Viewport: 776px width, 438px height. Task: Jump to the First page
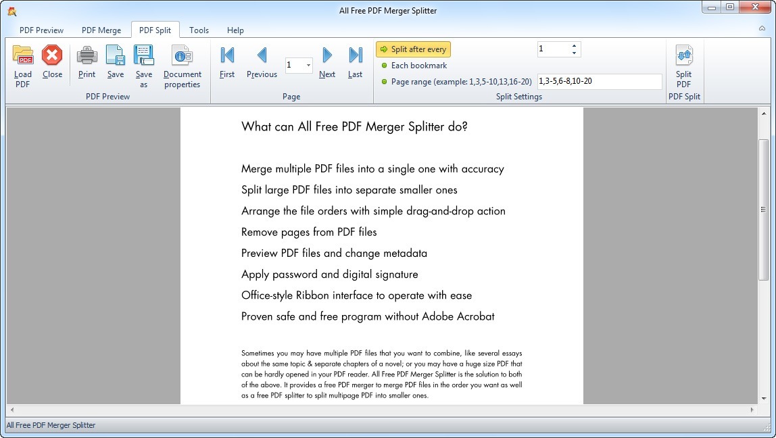[x=226, y=62]
